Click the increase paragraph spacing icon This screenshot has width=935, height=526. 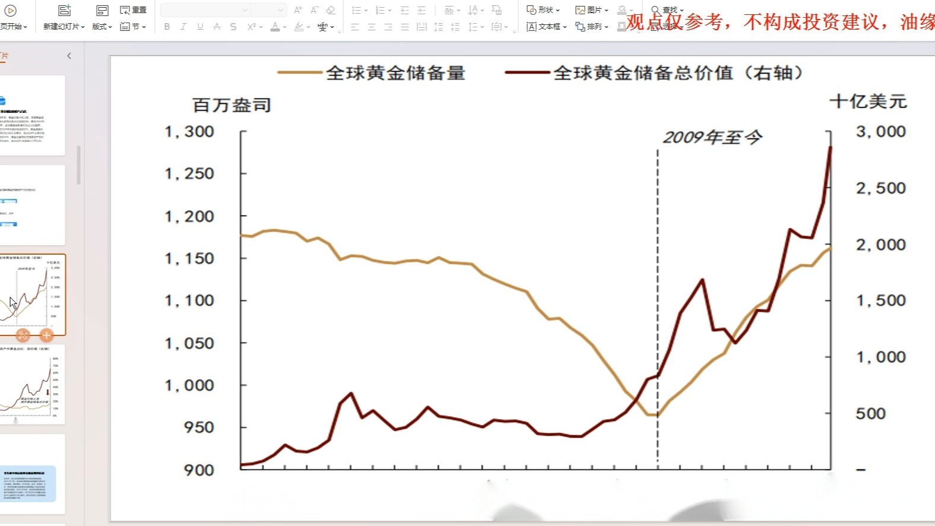coord(438,27)
